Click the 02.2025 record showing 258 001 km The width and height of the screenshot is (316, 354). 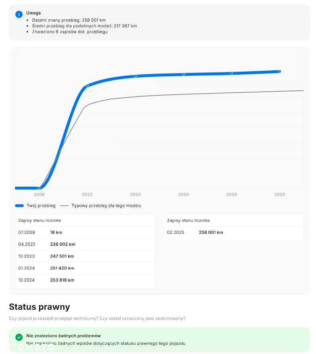[x=233, y=233]
